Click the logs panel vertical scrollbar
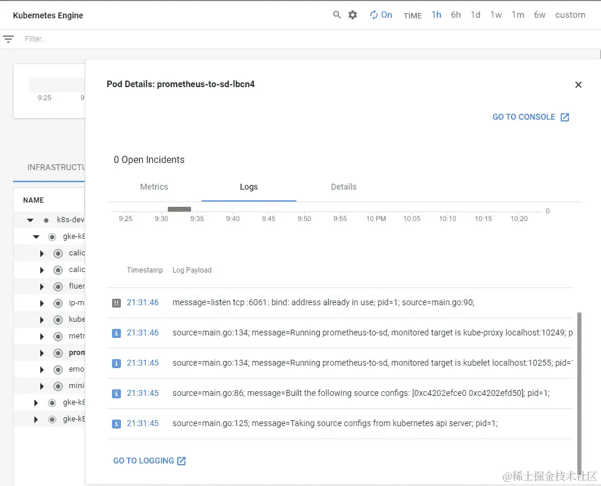The image size is (601, 486). (x=579, y=393)
